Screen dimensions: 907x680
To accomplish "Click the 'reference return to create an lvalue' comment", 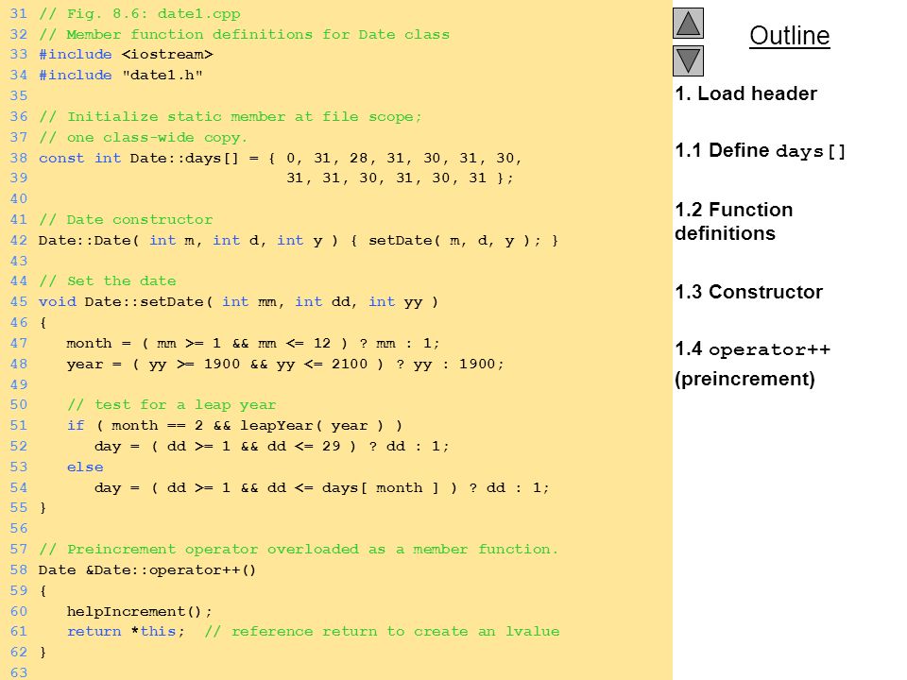I will click(382, 632).
